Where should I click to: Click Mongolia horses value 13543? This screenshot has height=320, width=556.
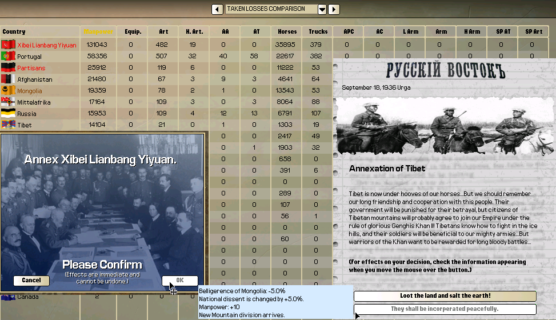point(285,90)
